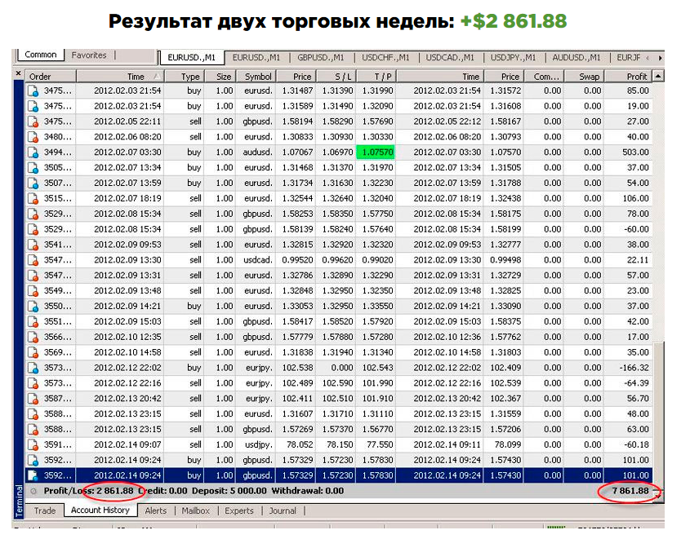
Task: Open the Alerts tab
Action: pos(156,510)
